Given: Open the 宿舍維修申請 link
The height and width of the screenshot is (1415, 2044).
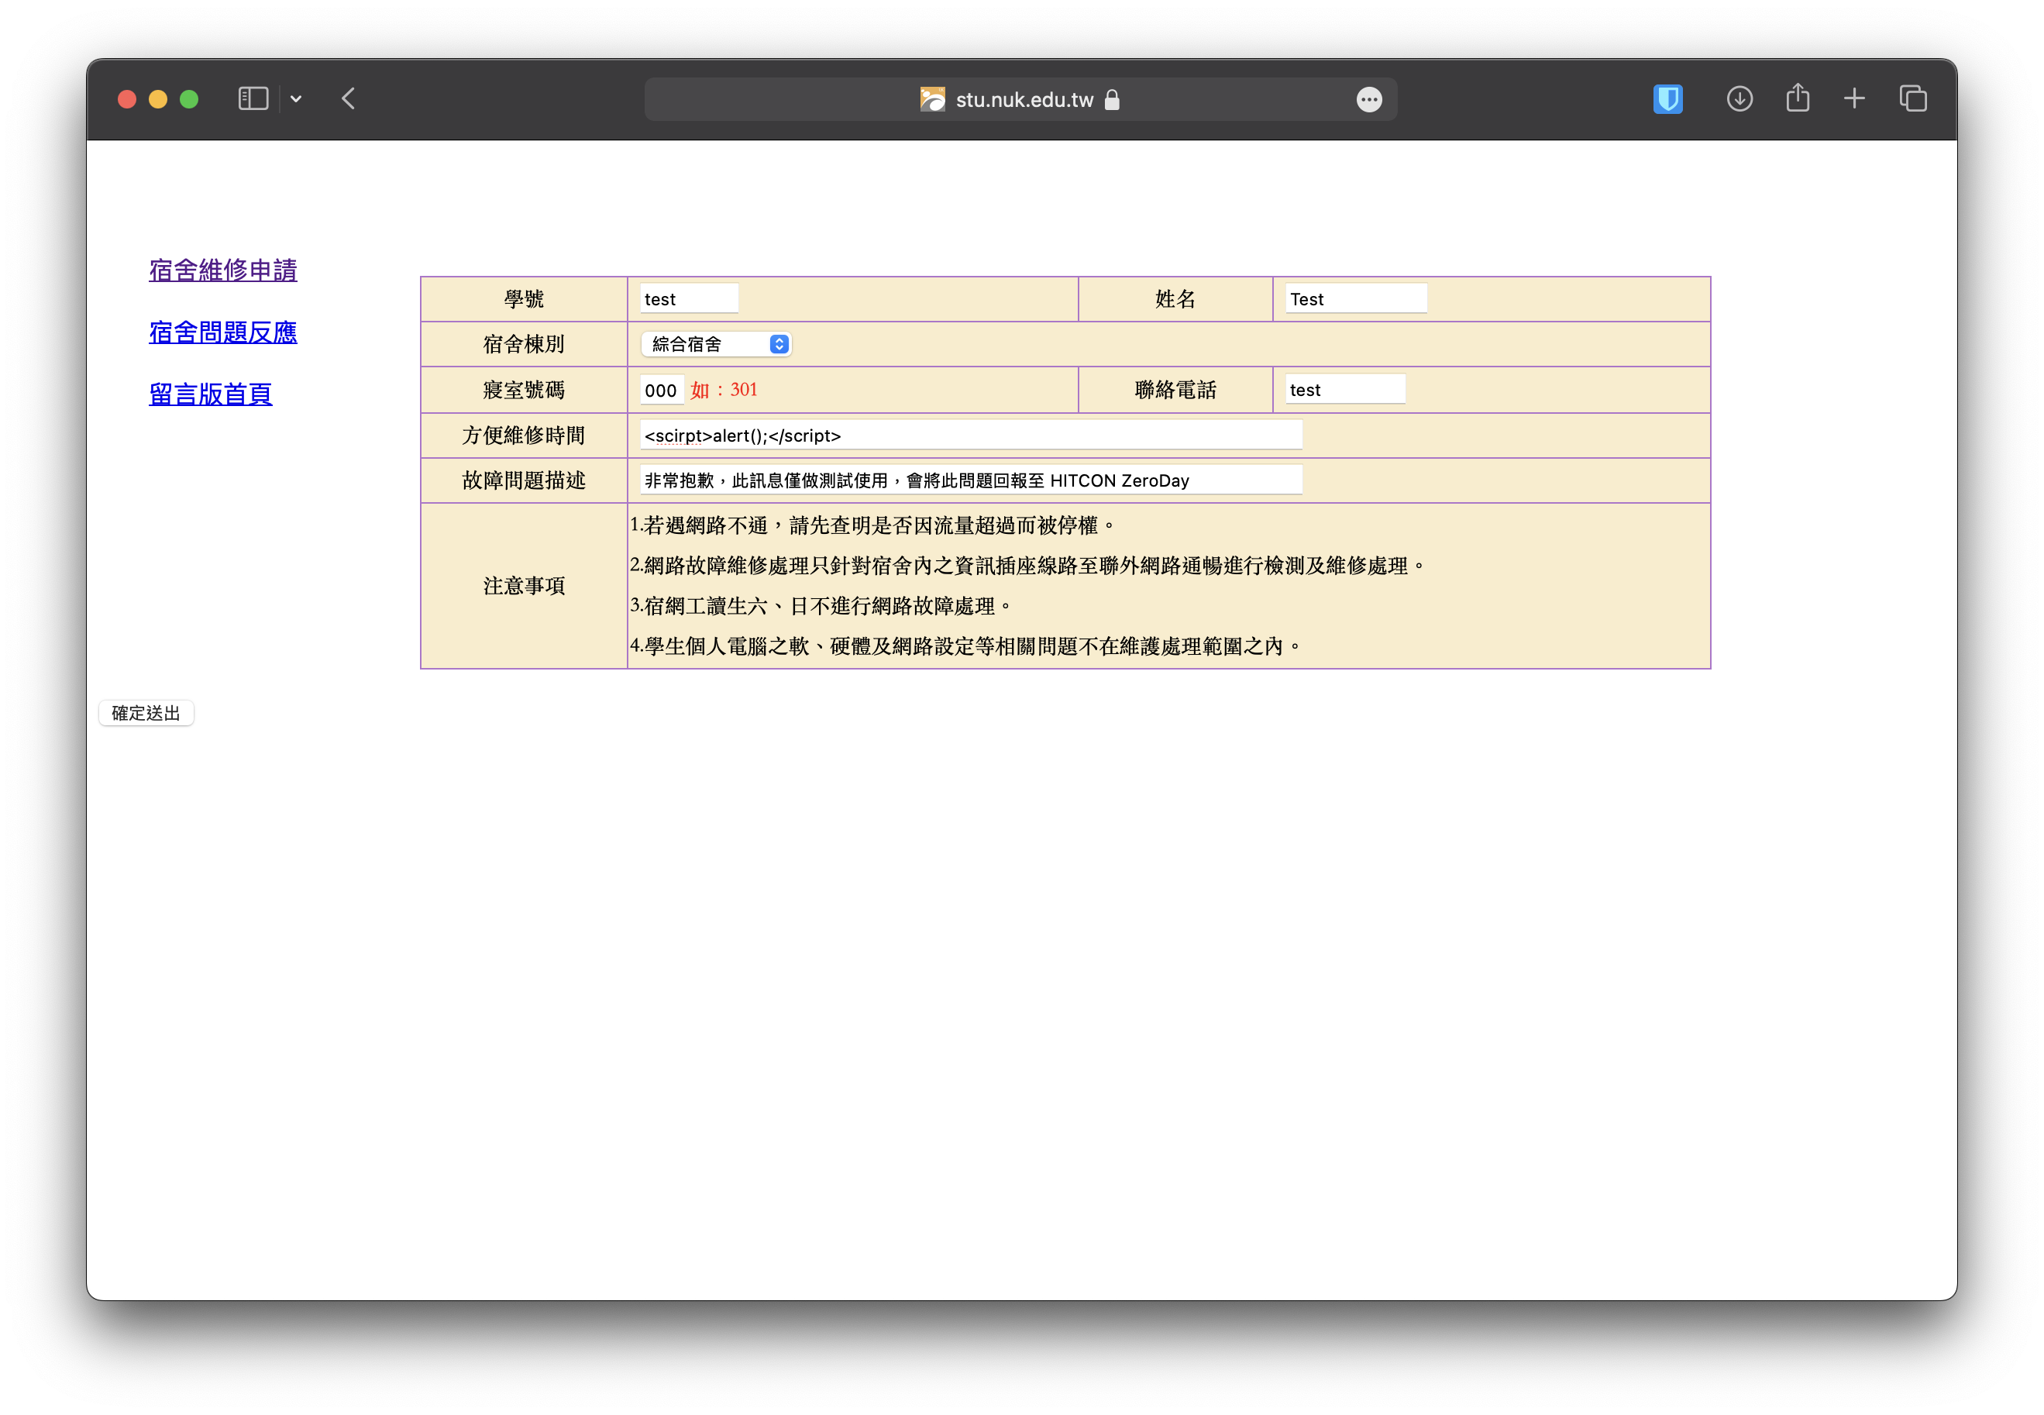Looking at the screenshot, I should pyautogui.click(x=222, y=270).
